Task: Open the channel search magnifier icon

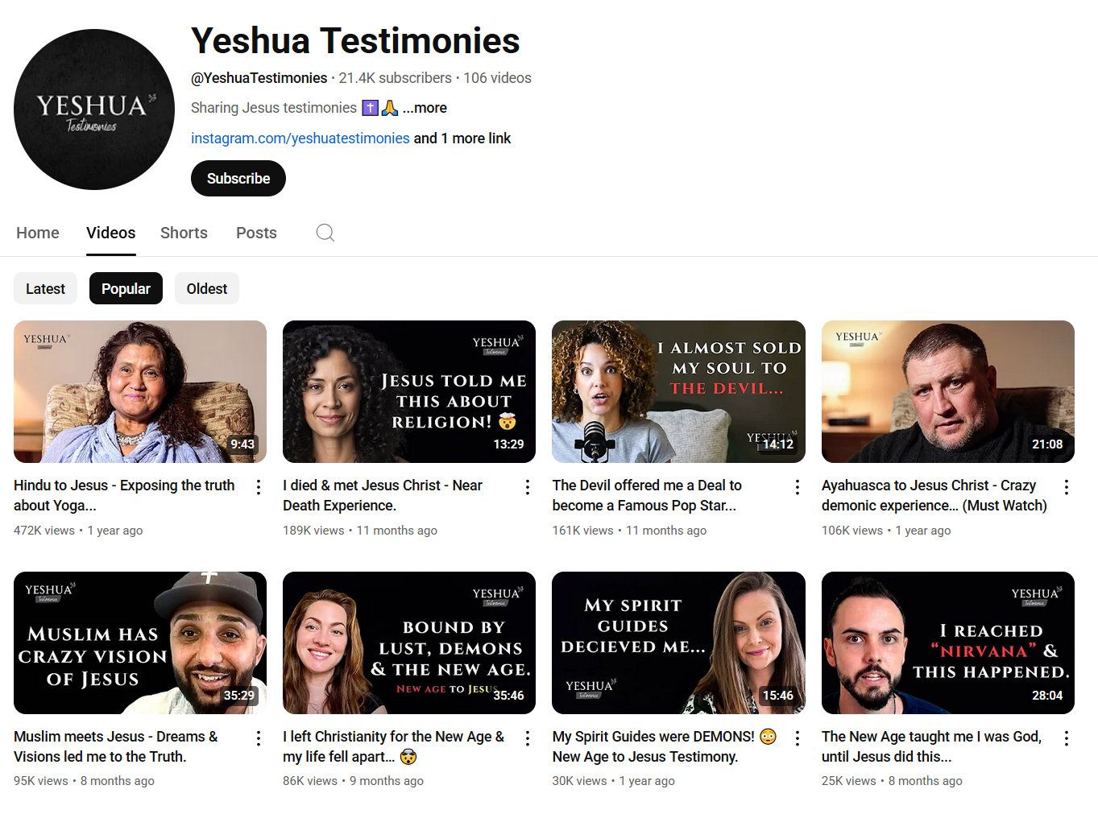Action: [x=325, y=233]
